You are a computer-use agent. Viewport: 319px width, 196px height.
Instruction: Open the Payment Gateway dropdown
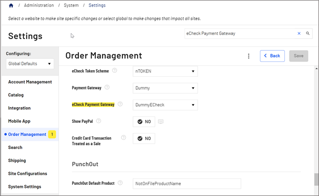(x=165, y=88)
